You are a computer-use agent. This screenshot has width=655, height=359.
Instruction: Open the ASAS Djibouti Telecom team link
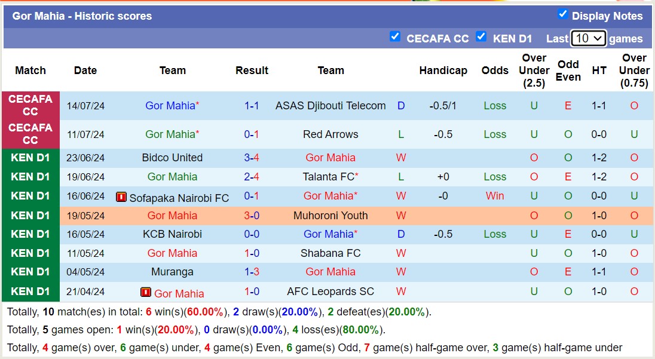(x=330, y=105)
